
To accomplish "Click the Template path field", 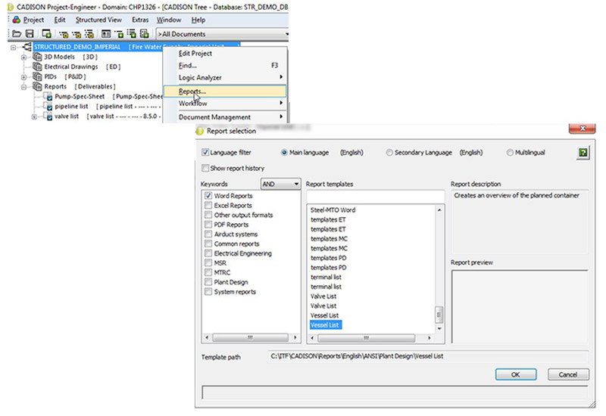I will [x=428, y=356].
